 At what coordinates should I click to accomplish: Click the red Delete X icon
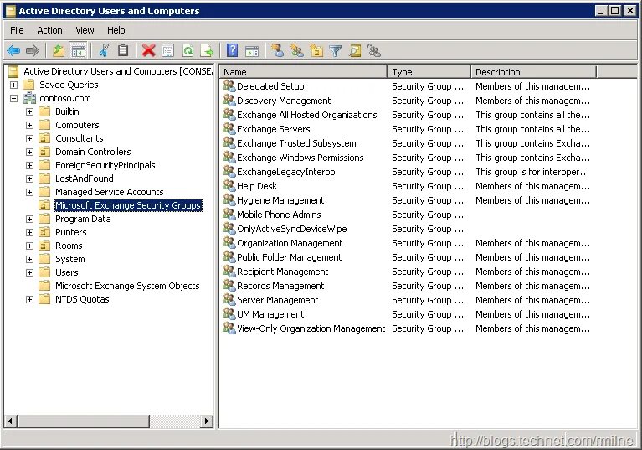149,51
